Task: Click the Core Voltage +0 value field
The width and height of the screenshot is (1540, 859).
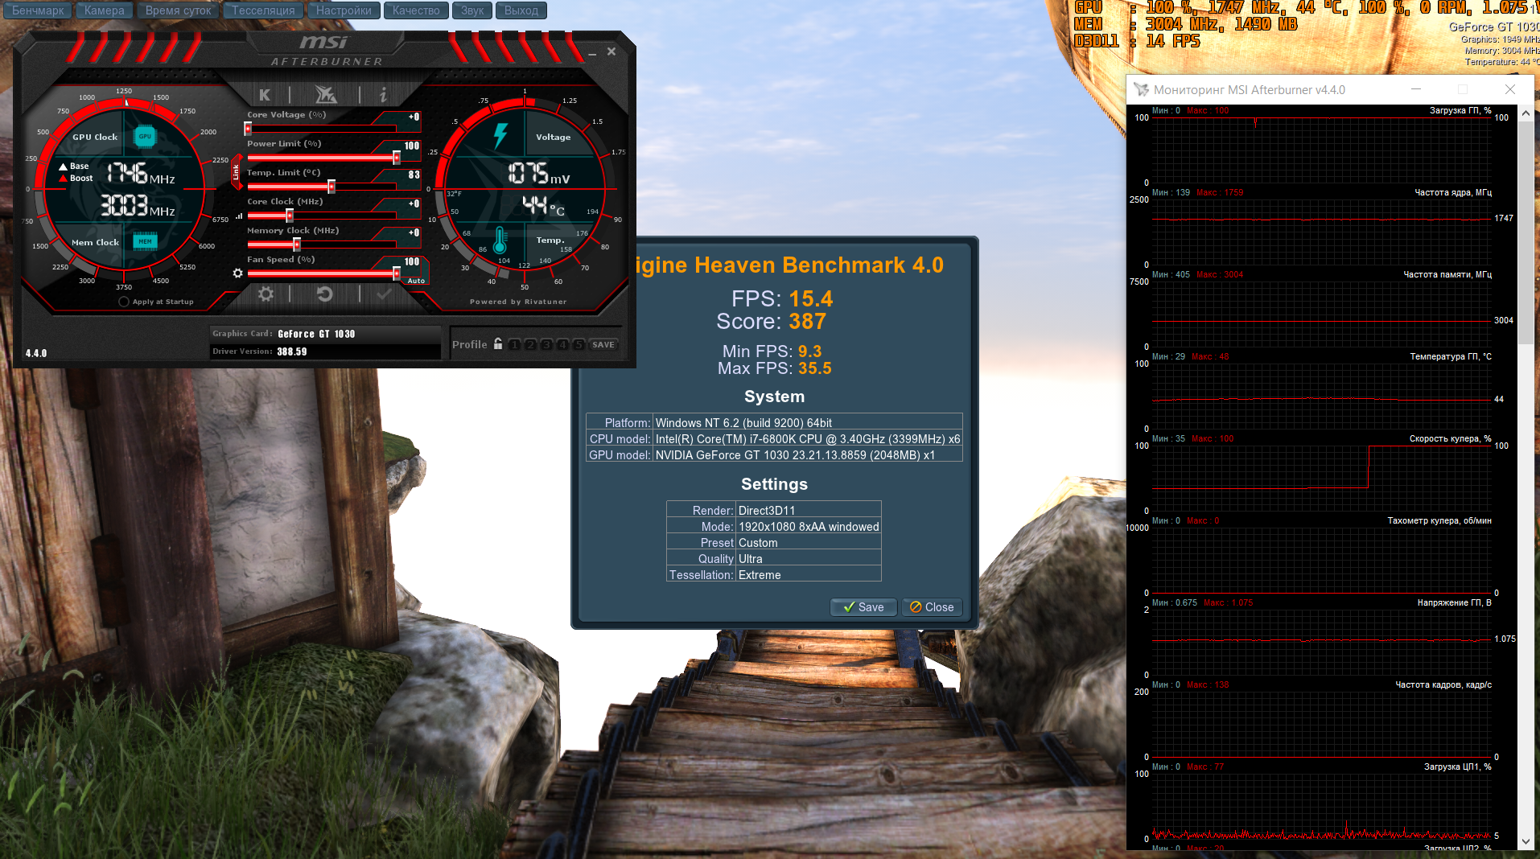Action: [x=414, y=117]
